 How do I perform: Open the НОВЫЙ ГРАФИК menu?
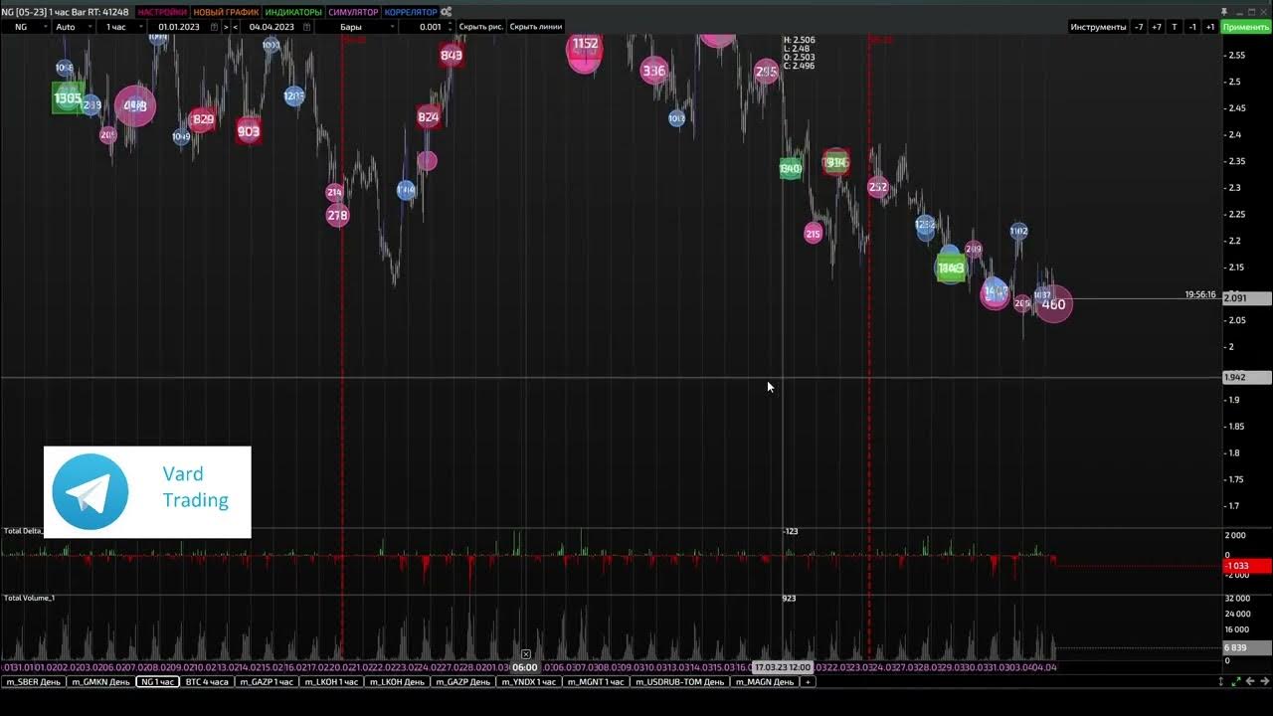tap(226, 12)
